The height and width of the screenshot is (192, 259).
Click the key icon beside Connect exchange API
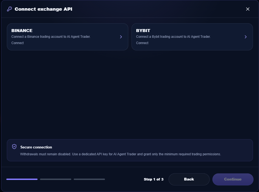[x=9, y=9]
